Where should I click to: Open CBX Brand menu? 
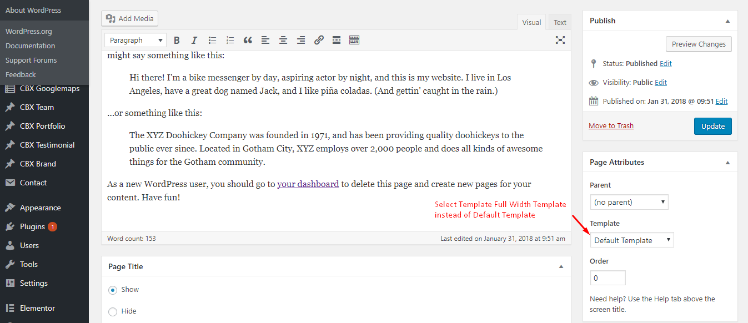click(44, 164)
